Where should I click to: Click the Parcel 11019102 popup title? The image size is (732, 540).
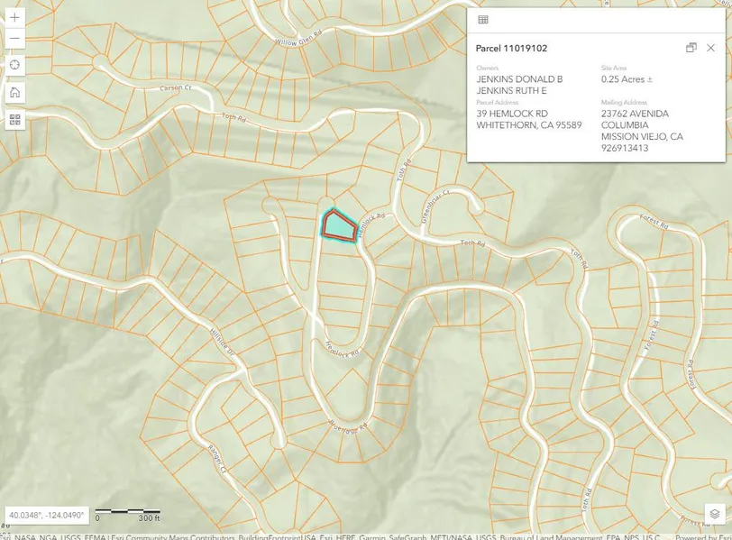511,48
